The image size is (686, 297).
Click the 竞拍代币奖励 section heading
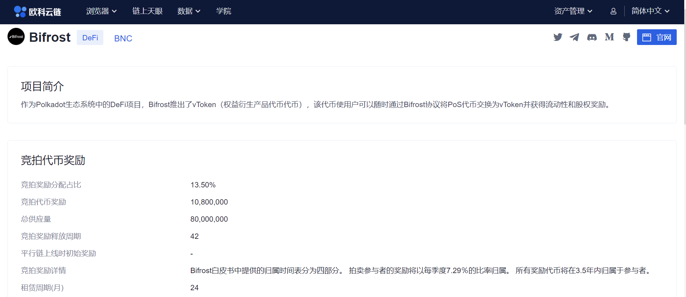(x=53, y=160)
